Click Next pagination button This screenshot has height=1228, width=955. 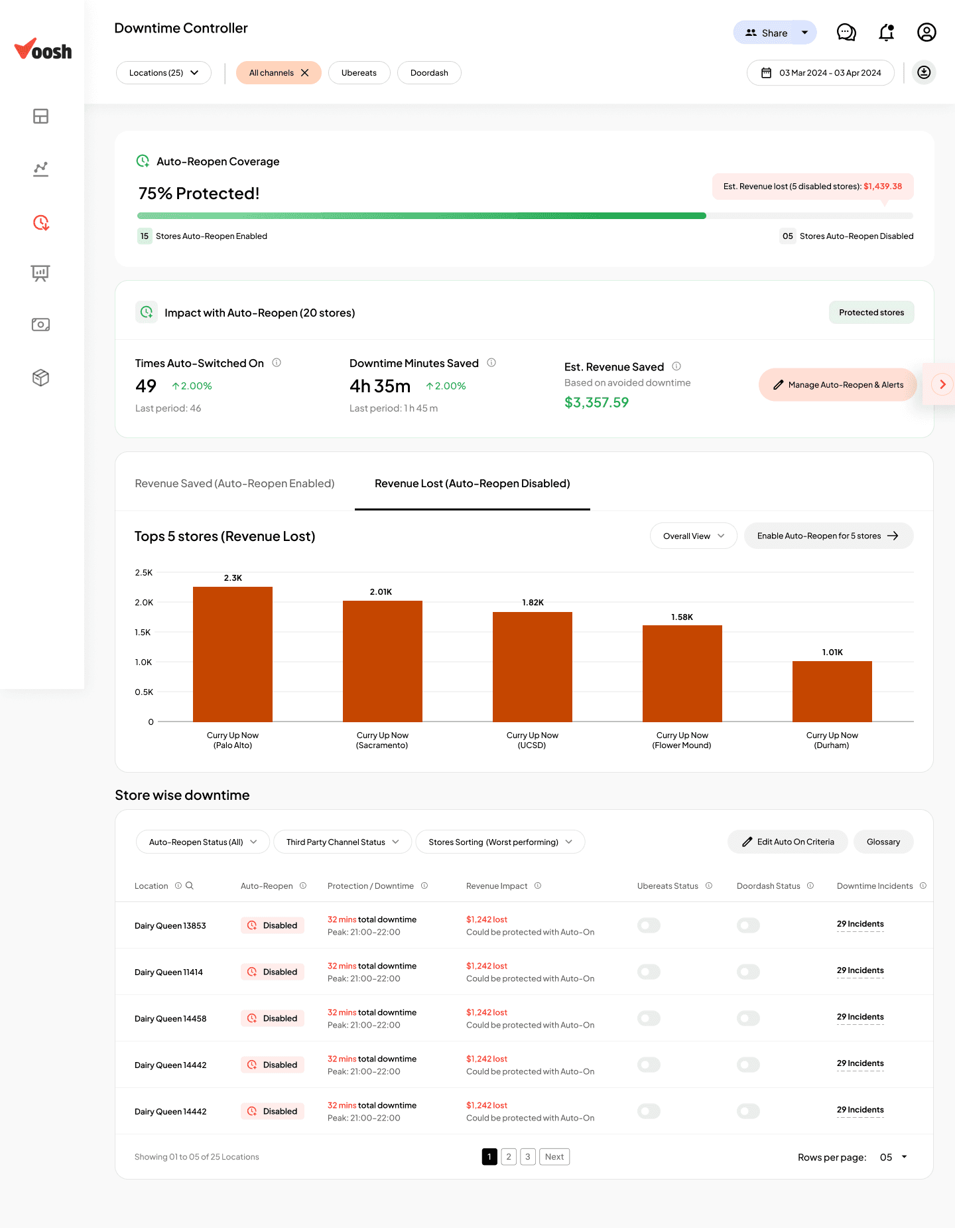click(554, 1157)
